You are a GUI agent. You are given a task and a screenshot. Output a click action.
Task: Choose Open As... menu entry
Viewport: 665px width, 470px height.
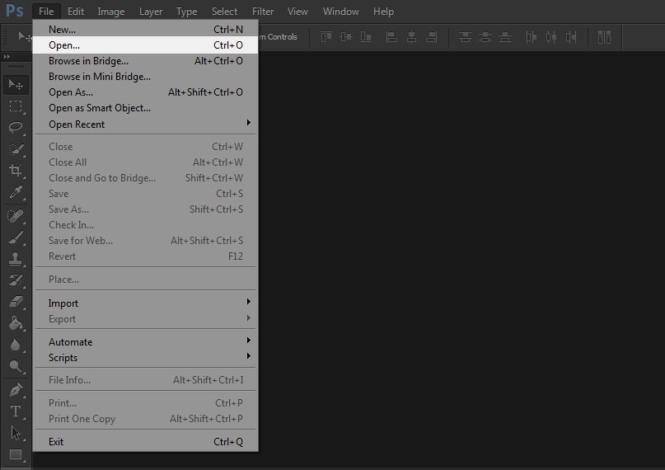coord(145,92)
